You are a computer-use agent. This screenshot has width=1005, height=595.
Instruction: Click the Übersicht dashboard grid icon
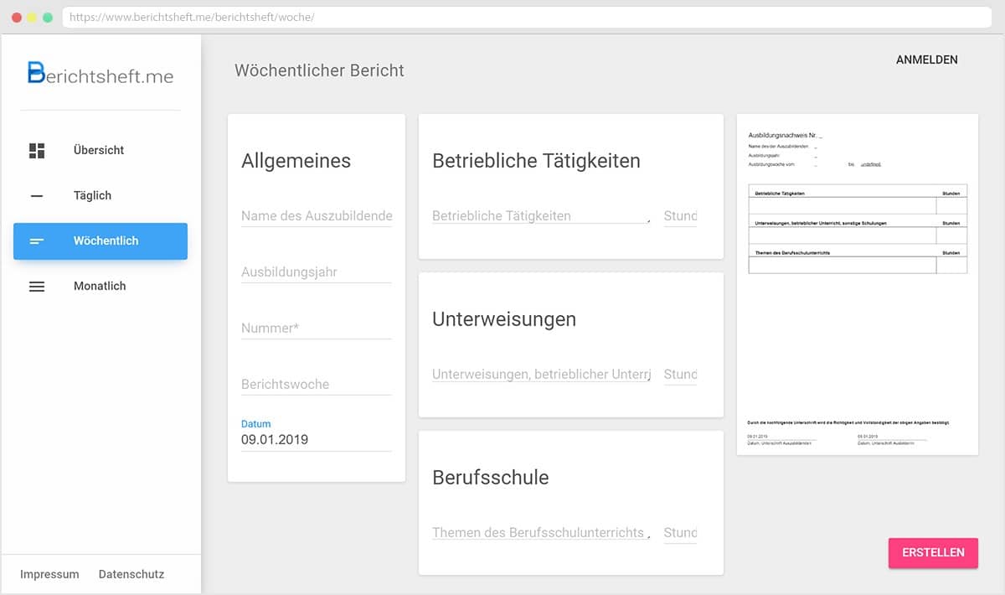37,151
